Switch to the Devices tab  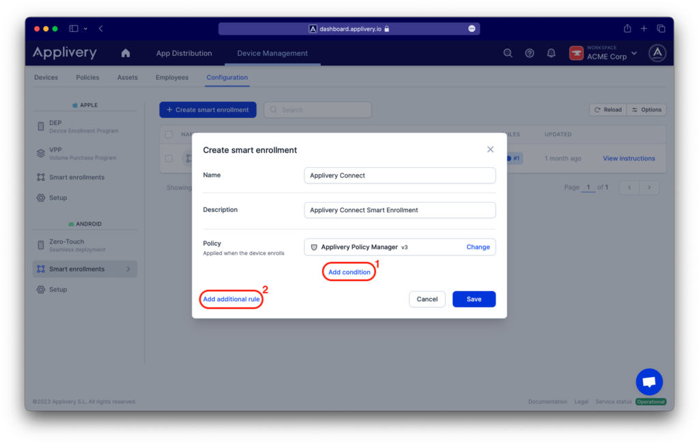click(x=46, y=78)
